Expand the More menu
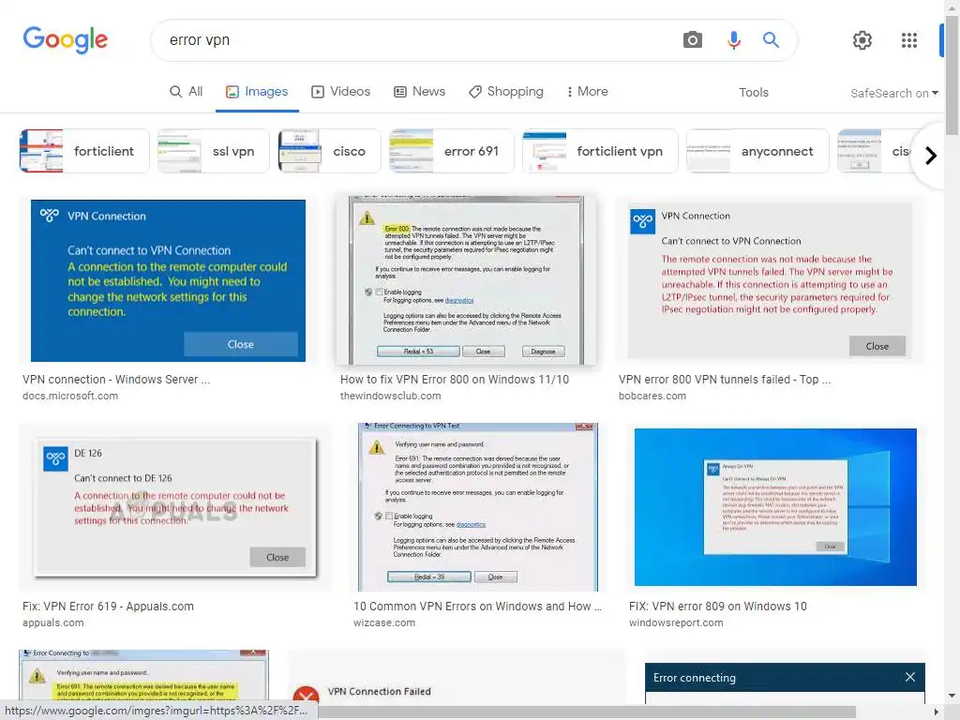Screen dimensions: 960x720 pos(587,92)
